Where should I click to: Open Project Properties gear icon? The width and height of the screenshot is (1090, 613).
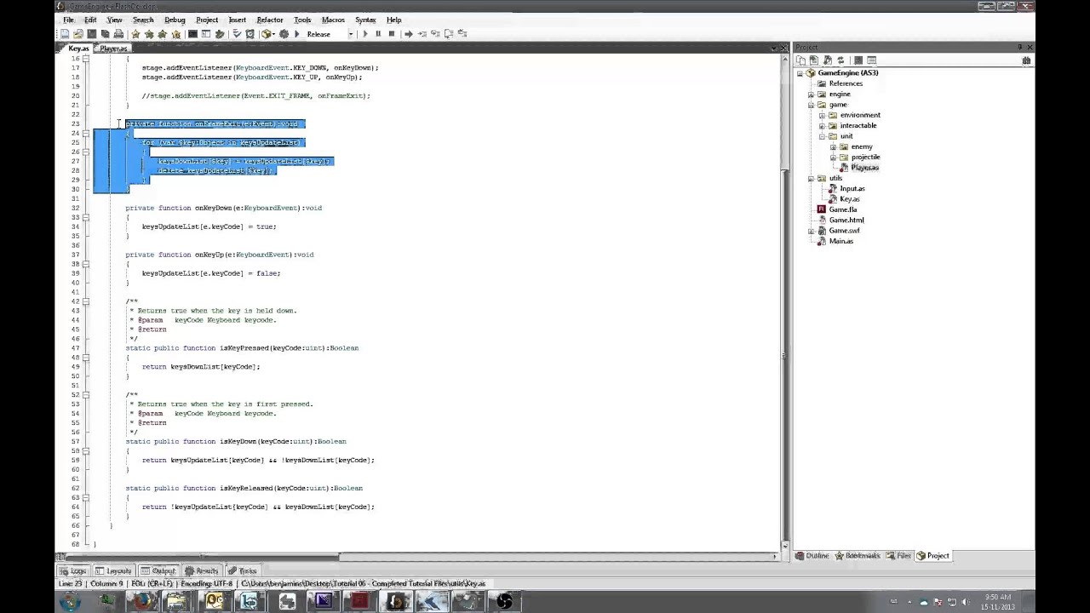tap(284, 34)
